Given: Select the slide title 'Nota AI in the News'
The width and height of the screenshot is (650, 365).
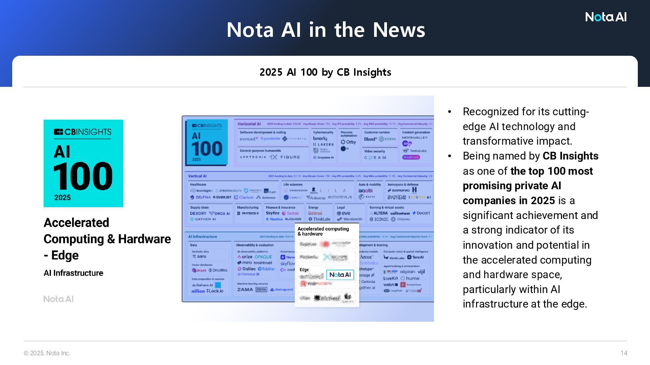Looking at the screenshot, I should point(325,30).
